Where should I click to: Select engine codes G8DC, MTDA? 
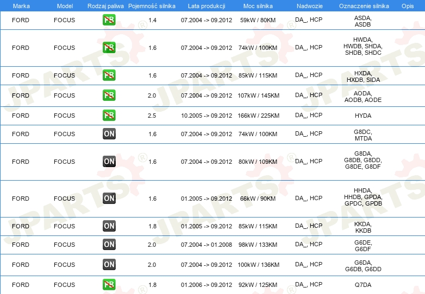[x=363, y=135]
